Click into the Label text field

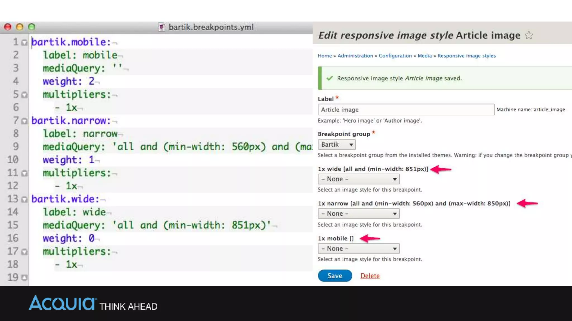[406, 110]
